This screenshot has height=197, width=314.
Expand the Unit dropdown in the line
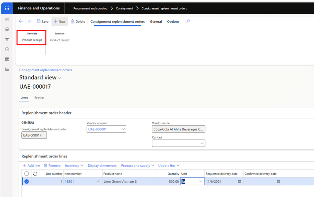pyautogui.click(x=200, y=181)
